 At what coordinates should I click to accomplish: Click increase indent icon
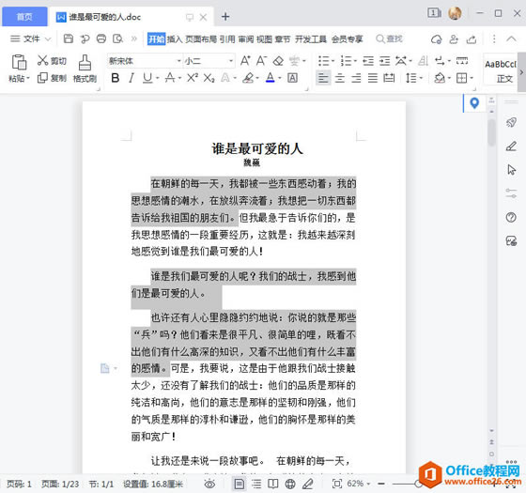coord(385,61)
